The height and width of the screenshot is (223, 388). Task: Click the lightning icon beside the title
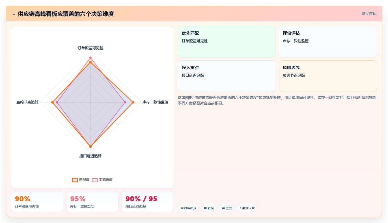13,14
